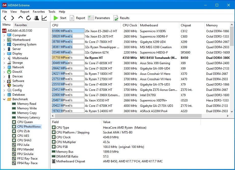
Task: Collapse the Benchmark tree node
Action: click(4, 99)
